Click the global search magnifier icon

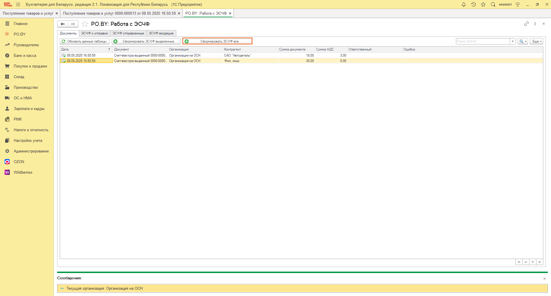click(x=493, y=4)
